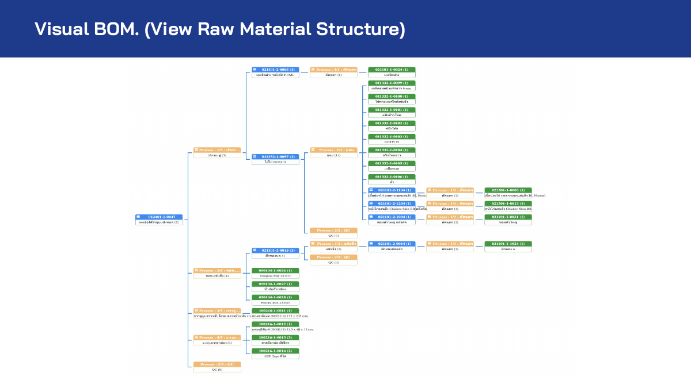Select raw material node 011332-1-0101 (1)
This screenshot has height=388, width=691.
coord(392,113)
